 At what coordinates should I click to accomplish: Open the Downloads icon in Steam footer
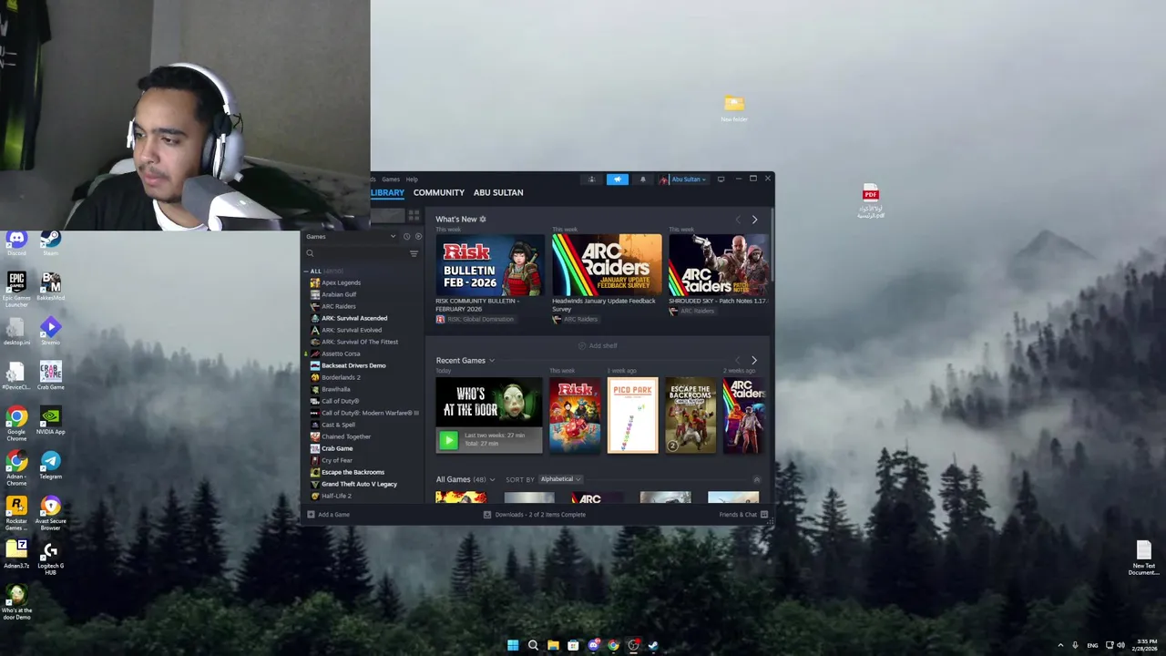pos(487,515)
